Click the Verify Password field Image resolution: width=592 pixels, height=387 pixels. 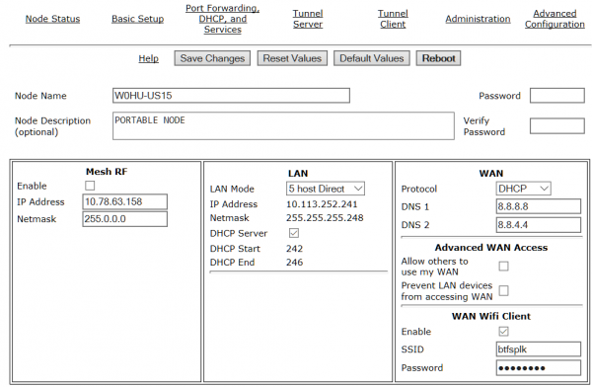pyautogui.click(x=557, y=126)
